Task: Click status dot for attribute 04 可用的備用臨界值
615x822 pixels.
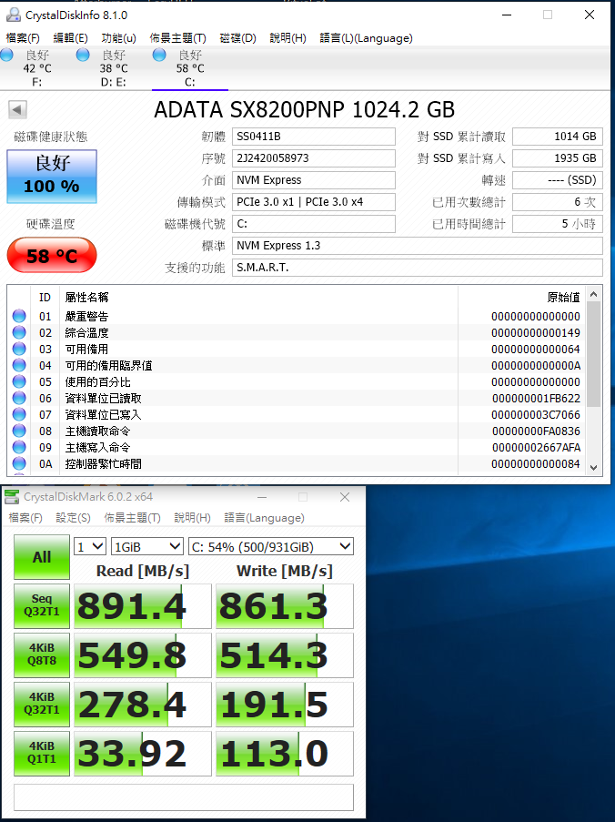Action: coord(19,365)
